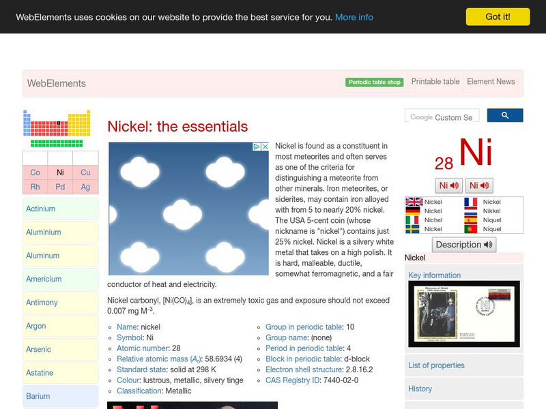Open the More info cookie link
This screenshot has height=409, width=546.
point(354,17)
